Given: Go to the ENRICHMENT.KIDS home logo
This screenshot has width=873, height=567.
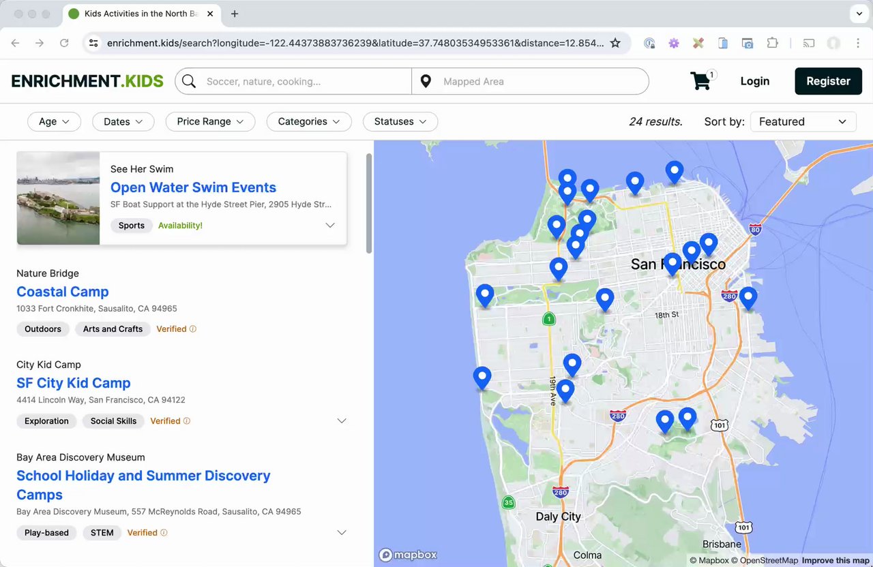Looking at the screenshot, I should click(87, 81).
